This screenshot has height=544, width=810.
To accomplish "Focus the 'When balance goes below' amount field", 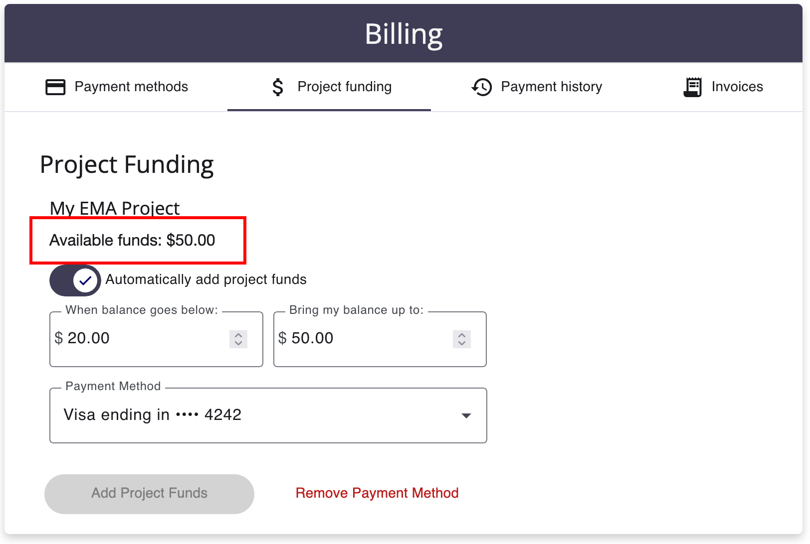I will tap(156, 339).
